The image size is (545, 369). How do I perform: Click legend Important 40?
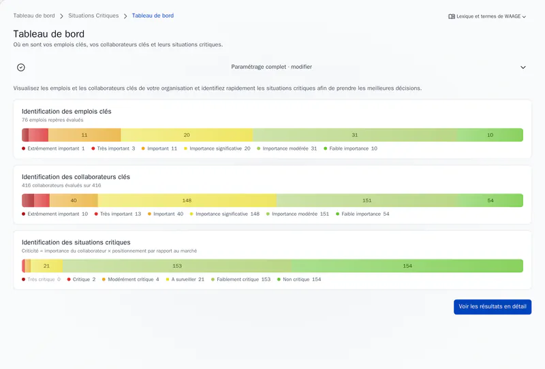point(166,214)
